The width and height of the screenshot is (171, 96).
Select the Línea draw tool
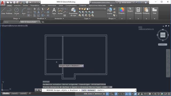click(x=3, y=11)
